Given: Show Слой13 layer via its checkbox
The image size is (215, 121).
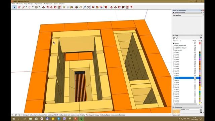Looking at the screenshot, I should click(195, 80).
